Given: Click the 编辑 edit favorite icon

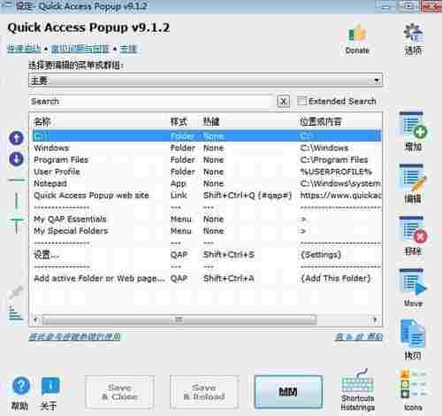Looking at the screenshot, I should coord(413,178).
